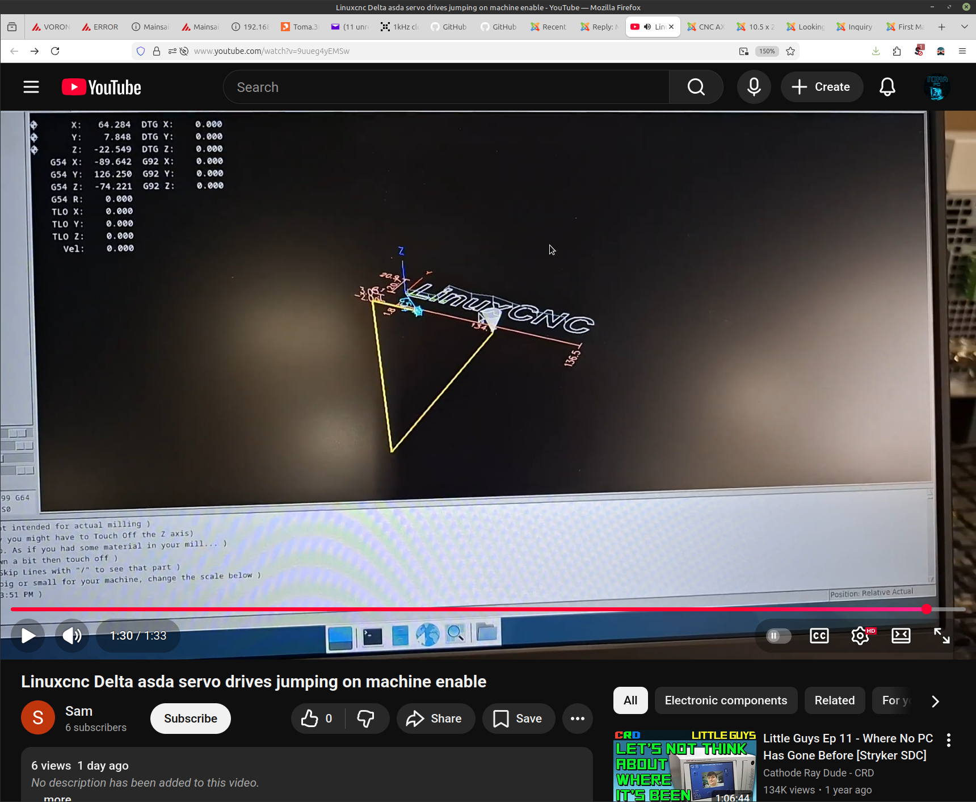Open video settings gear
The height and width of the screenshot is (802, 976).
pyautogui.click(x=860, y=636)
